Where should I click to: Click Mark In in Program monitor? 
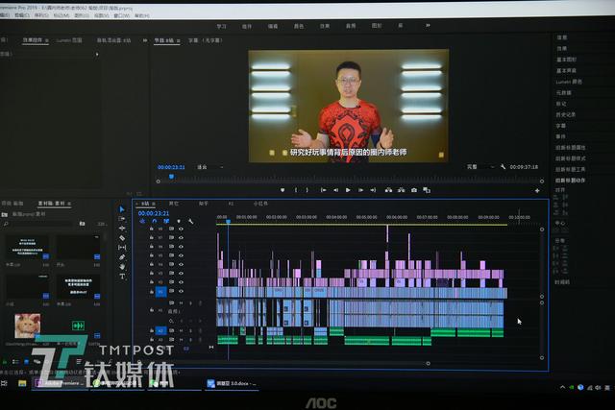(296, 190)
